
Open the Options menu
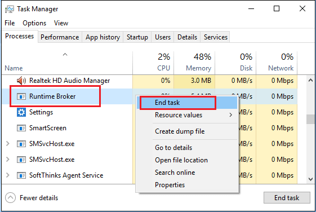click(34, 23)
